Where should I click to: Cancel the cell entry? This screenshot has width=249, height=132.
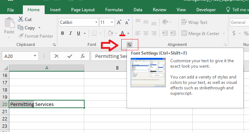tap(57, 56)
